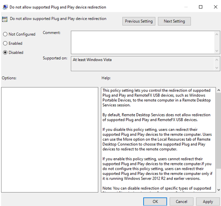The image size is (221, 206).
Task: Click Comment box scroll down arrow
Action: pyautogui.click(x=217, y=51)
